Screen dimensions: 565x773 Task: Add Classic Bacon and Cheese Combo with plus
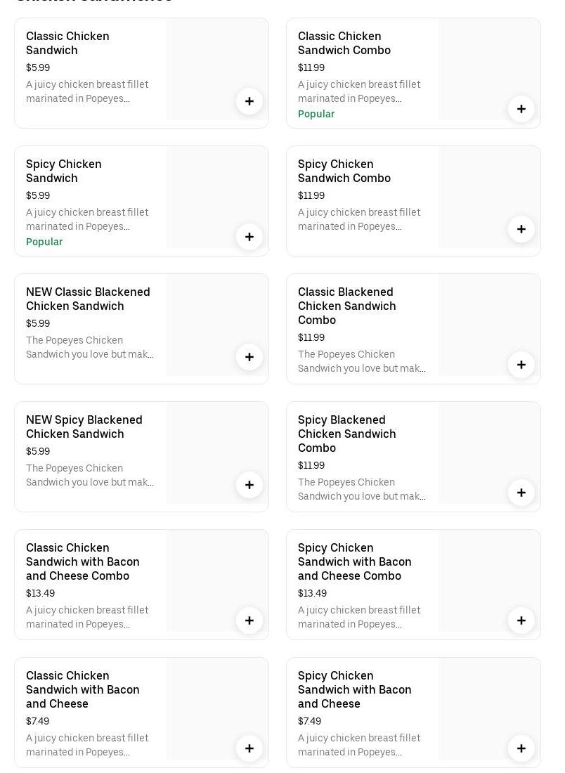249,621
